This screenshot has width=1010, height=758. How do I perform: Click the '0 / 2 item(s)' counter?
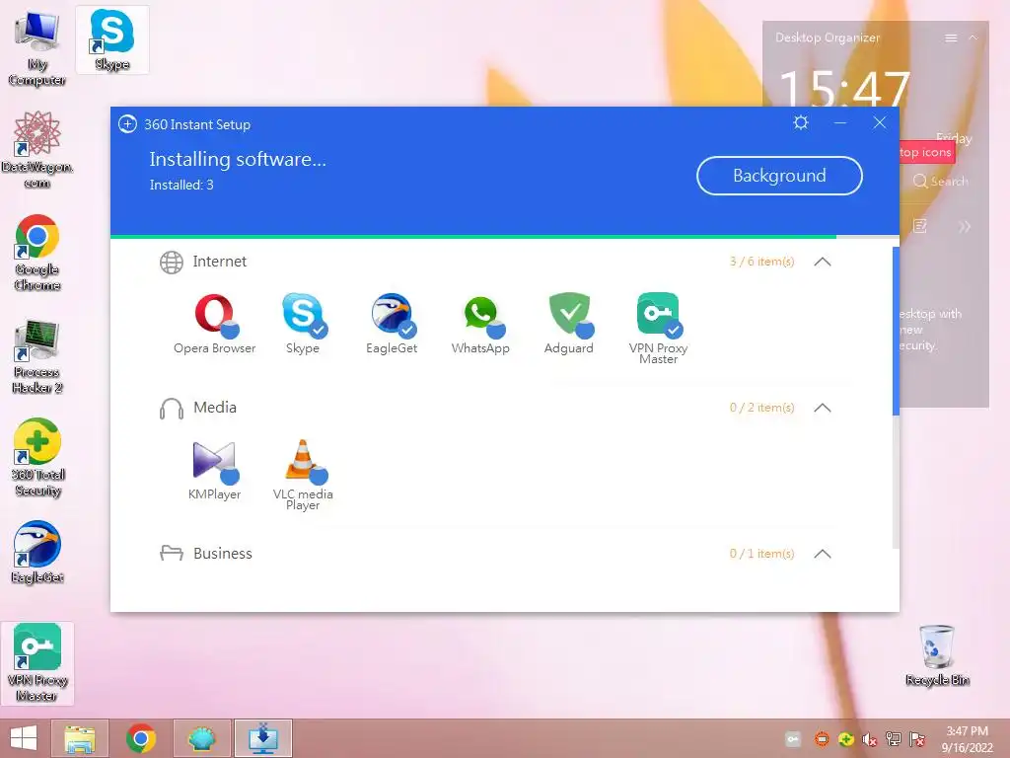[x=762, y=408]
